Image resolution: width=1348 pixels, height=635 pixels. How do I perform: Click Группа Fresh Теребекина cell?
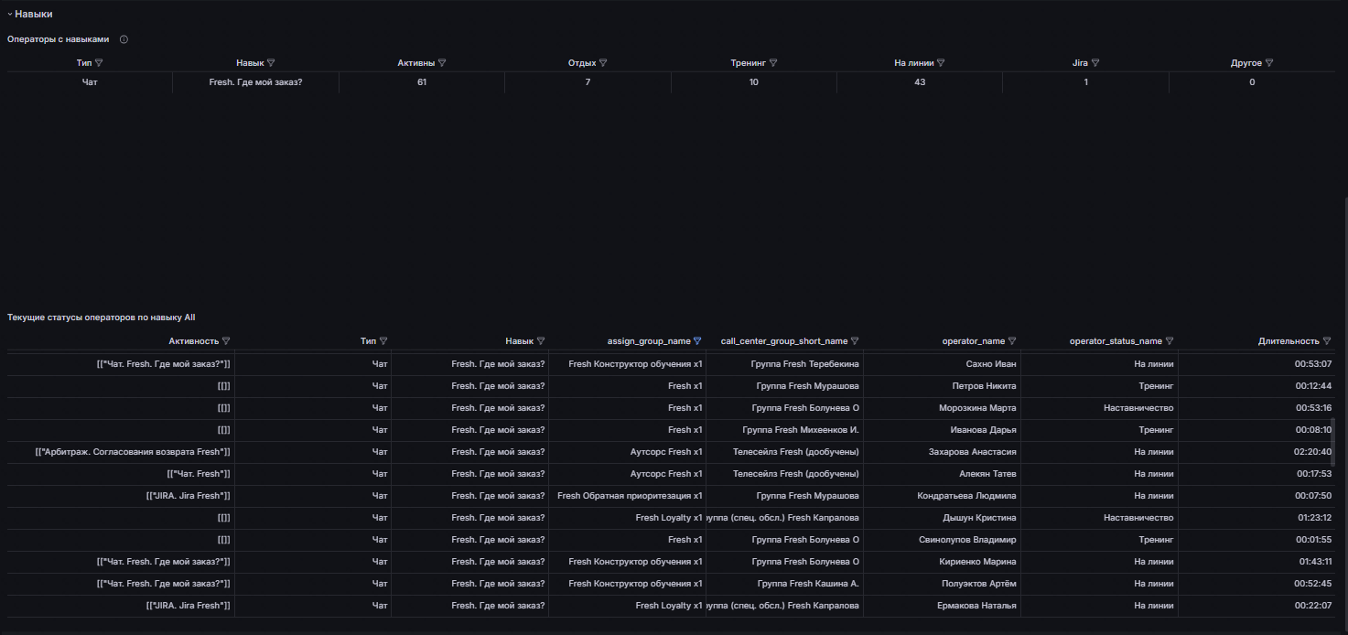(x=805, y=364)
